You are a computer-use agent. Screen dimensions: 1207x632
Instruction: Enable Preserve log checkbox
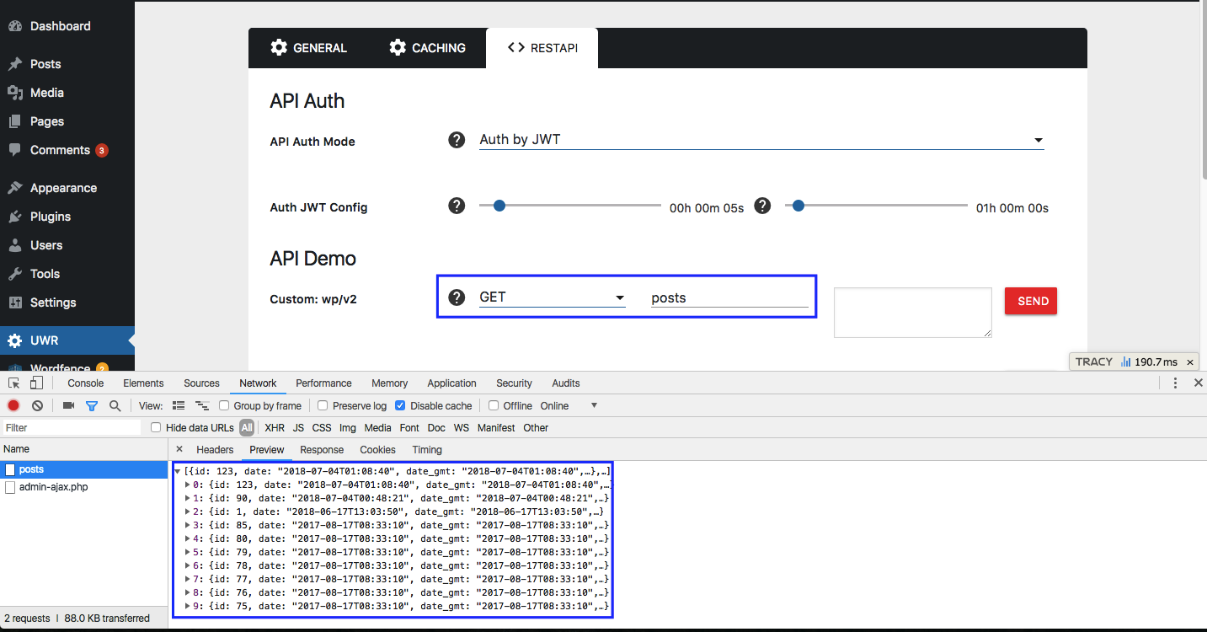(x=323, y=405)
